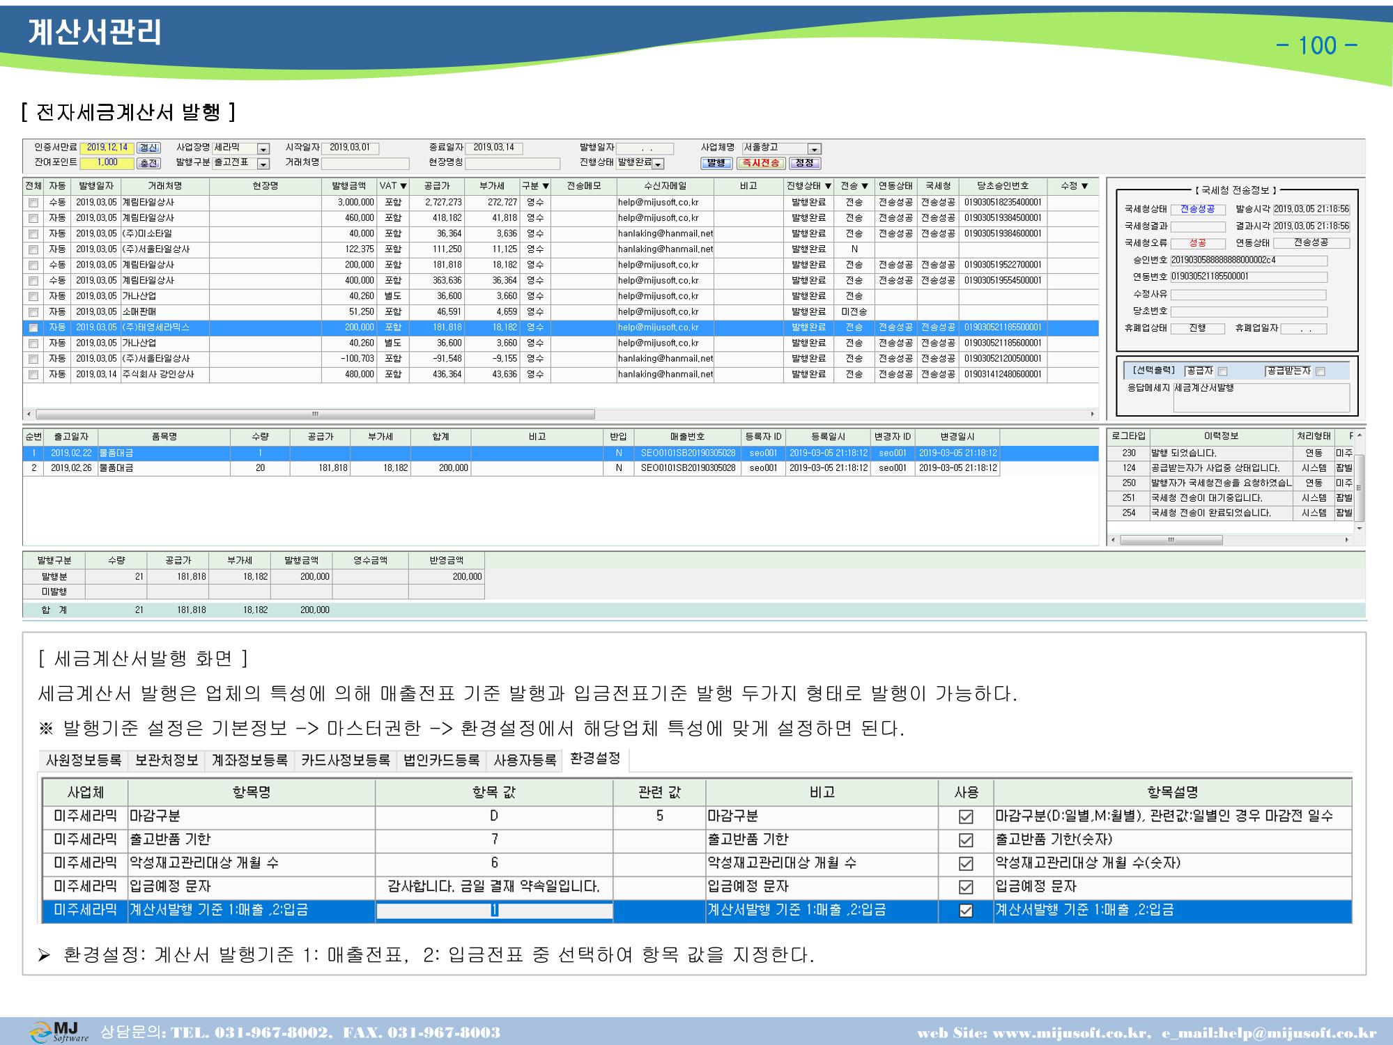Click the 시작일자 date field

350,148
